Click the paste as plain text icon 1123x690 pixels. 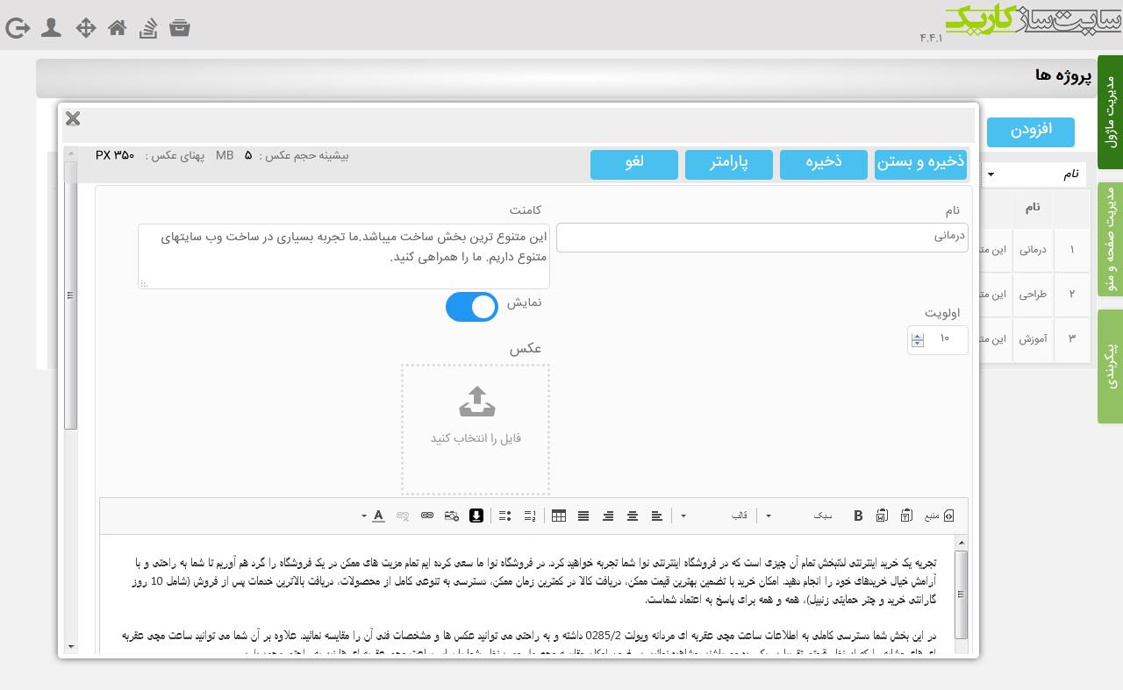click(906, 516)
